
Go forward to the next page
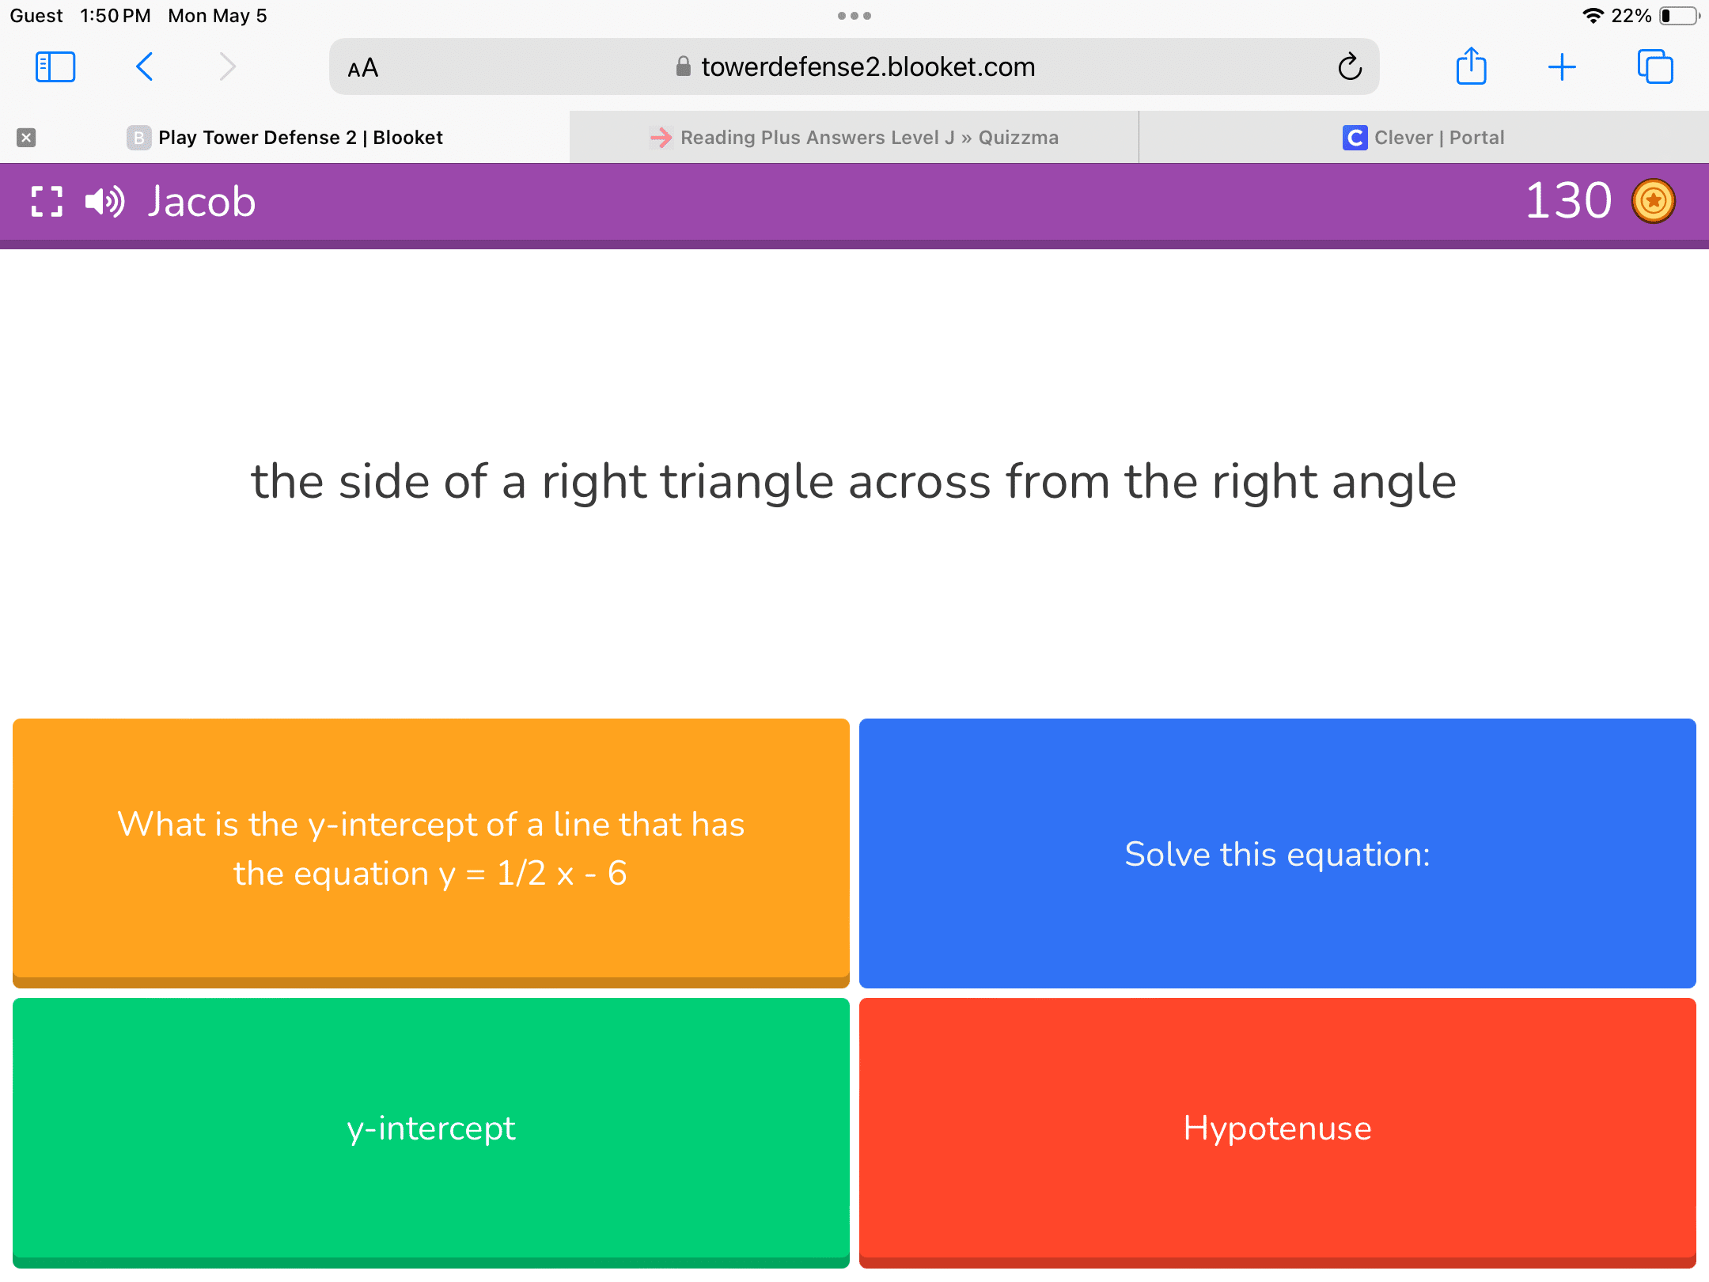[x=228, y=67]
